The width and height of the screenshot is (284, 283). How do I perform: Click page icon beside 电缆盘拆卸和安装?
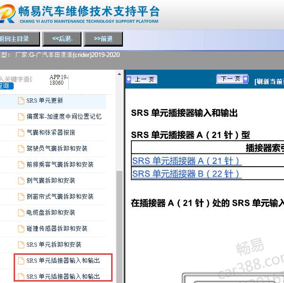click(21, 212)
